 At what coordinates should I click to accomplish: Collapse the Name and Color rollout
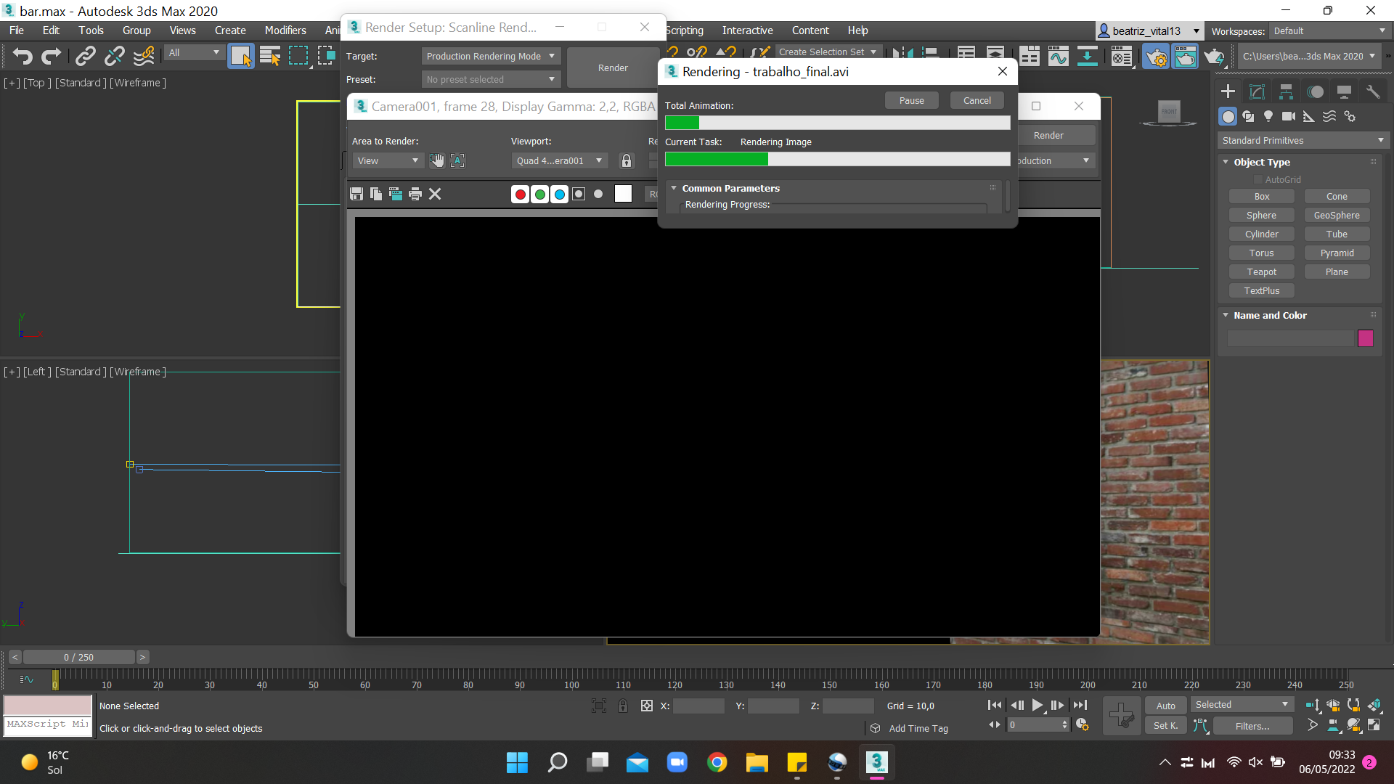[x=1226, y=315]
